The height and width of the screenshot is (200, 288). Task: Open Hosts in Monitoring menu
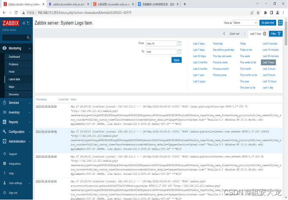coord(11,72)
